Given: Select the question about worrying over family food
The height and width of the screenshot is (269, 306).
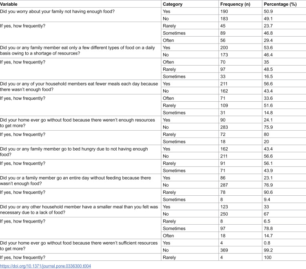Looking at the screenshot, I should pos(57,11).
